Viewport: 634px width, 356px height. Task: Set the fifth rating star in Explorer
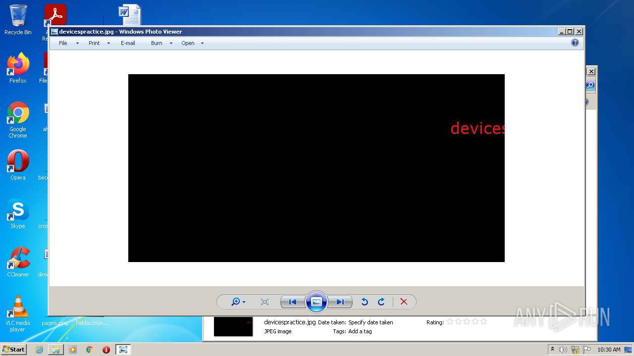[x=483, y=322]
